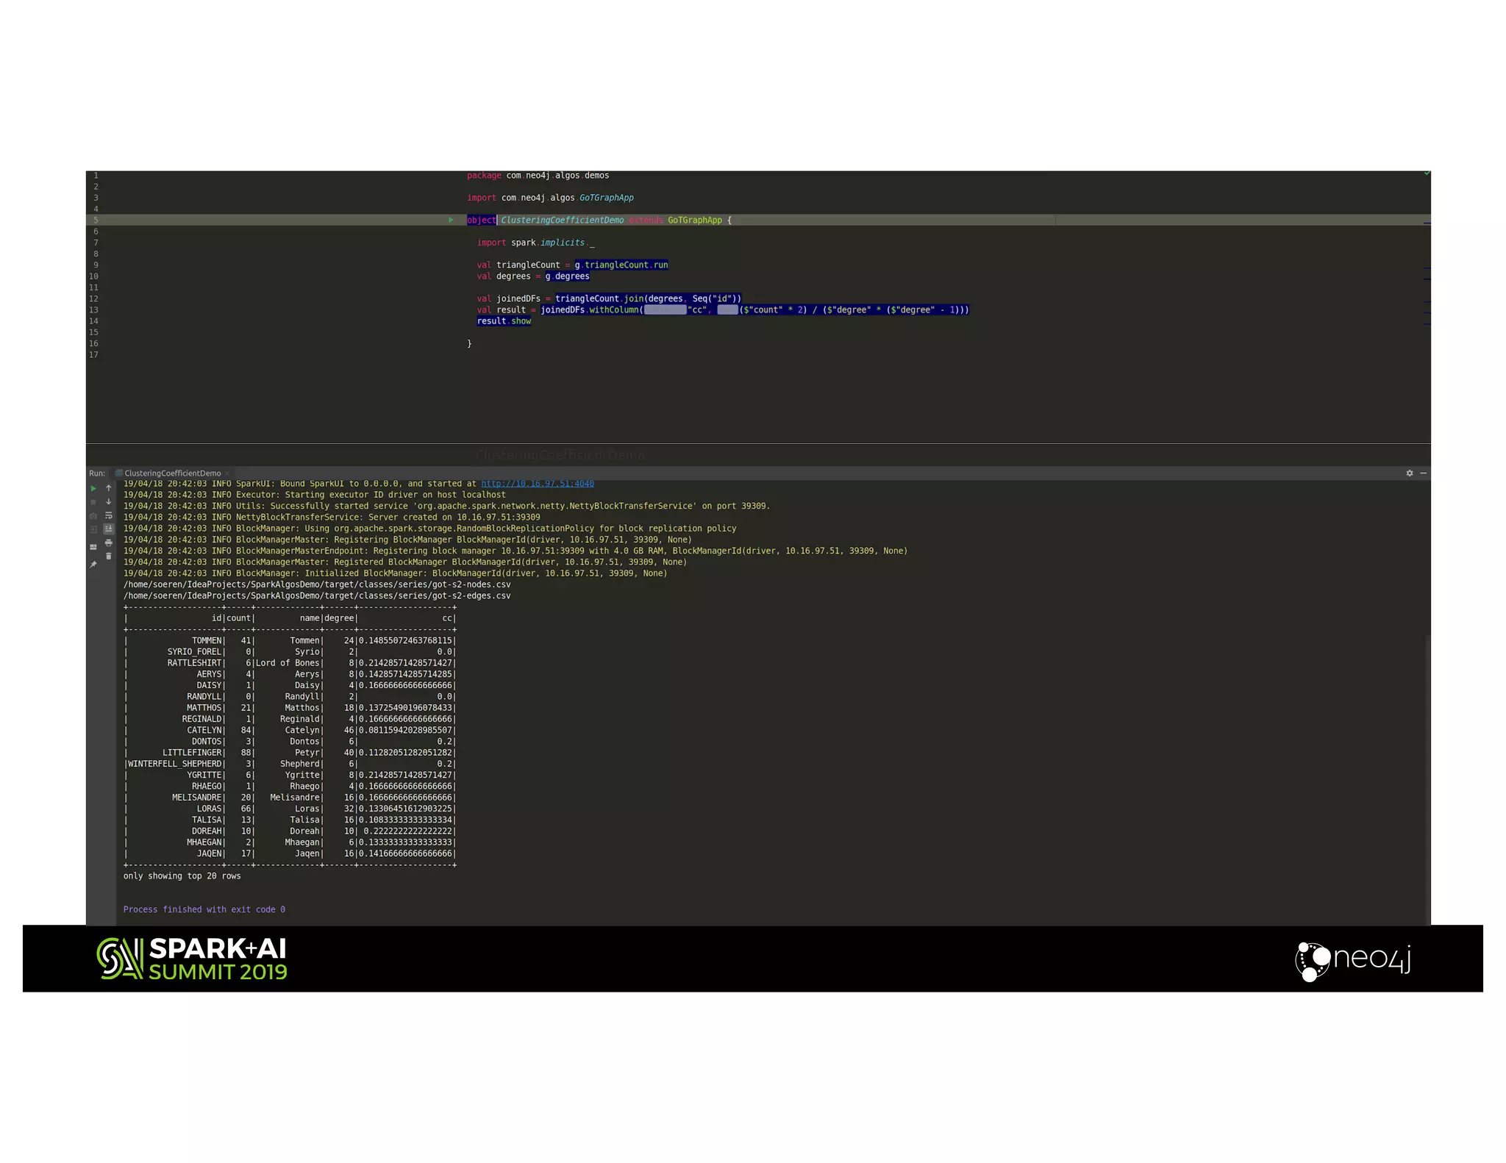
Task: Click the print console output icon
Action: pyautogui.click(x=109, y=543)
